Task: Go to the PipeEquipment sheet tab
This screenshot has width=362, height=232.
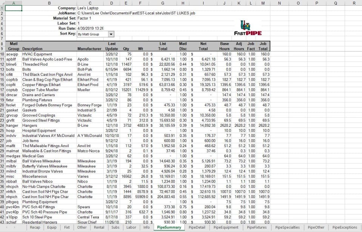Action: point(226,227)
